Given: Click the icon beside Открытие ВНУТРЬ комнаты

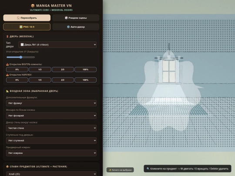Looking at the screenshot, I should pyautogui.click(x=7, y=64).
